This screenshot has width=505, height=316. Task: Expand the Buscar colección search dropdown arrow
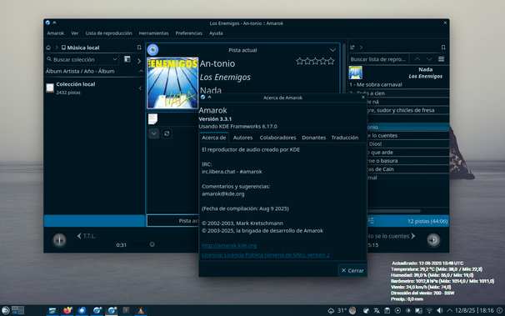pyautogui.click(x=115, y=59)
